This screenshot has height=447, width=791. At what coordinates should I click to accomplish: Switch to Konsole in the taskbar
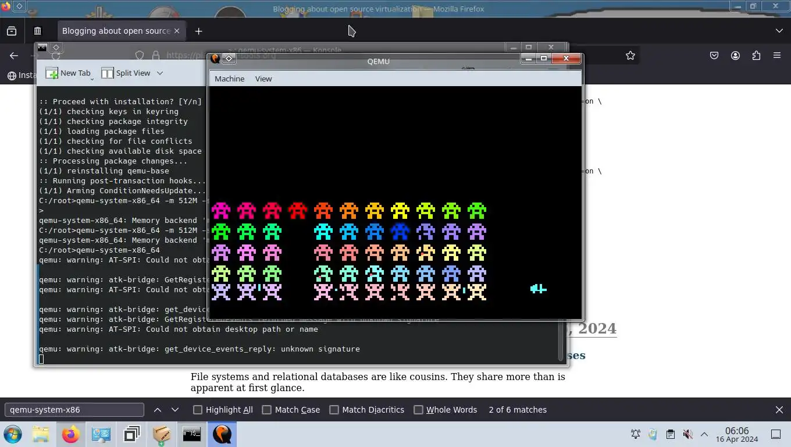point(192,434)
